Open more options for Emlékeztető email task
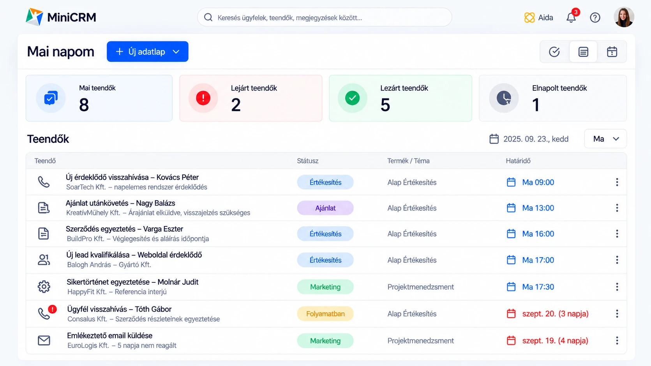The image size is (651, 366). click(617, 340)
